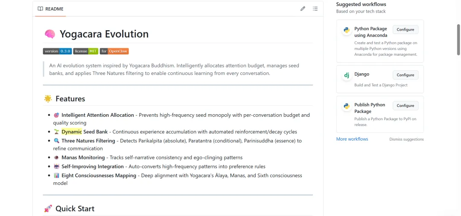The height and width of the screenshot is (216, 461).
Task: Click the Django workflow logo icon
Action: coord(347,75)
